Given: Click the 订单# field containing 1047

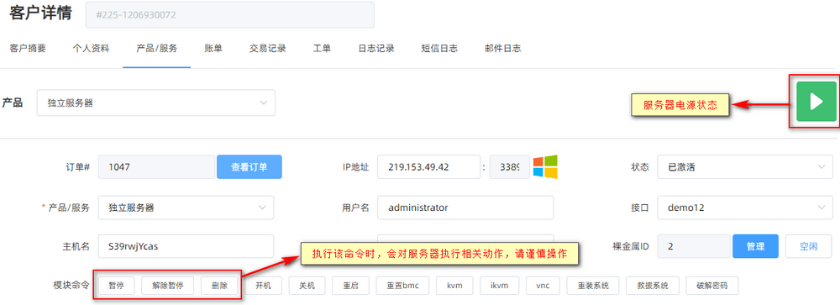Looking at the screenshot, I should coord(157,167).
